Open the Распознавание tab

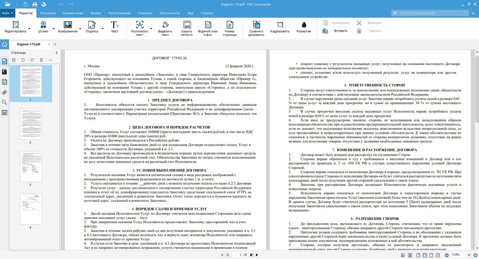tap(119, 13)
